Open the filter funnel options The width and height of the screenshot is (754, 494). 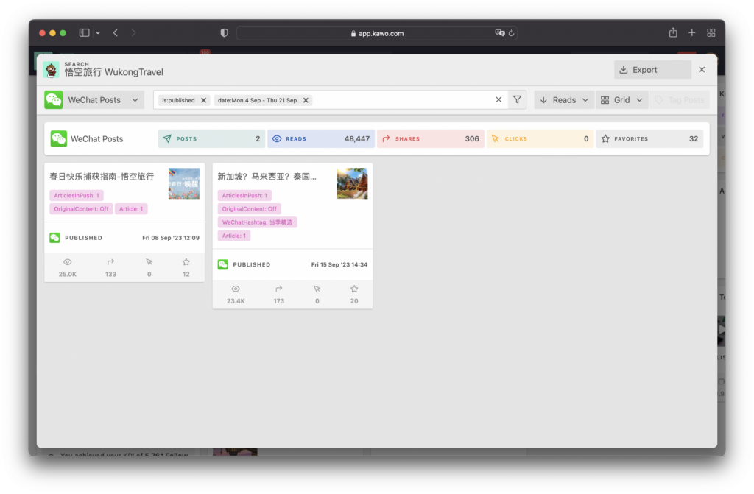tap(517, 99)
